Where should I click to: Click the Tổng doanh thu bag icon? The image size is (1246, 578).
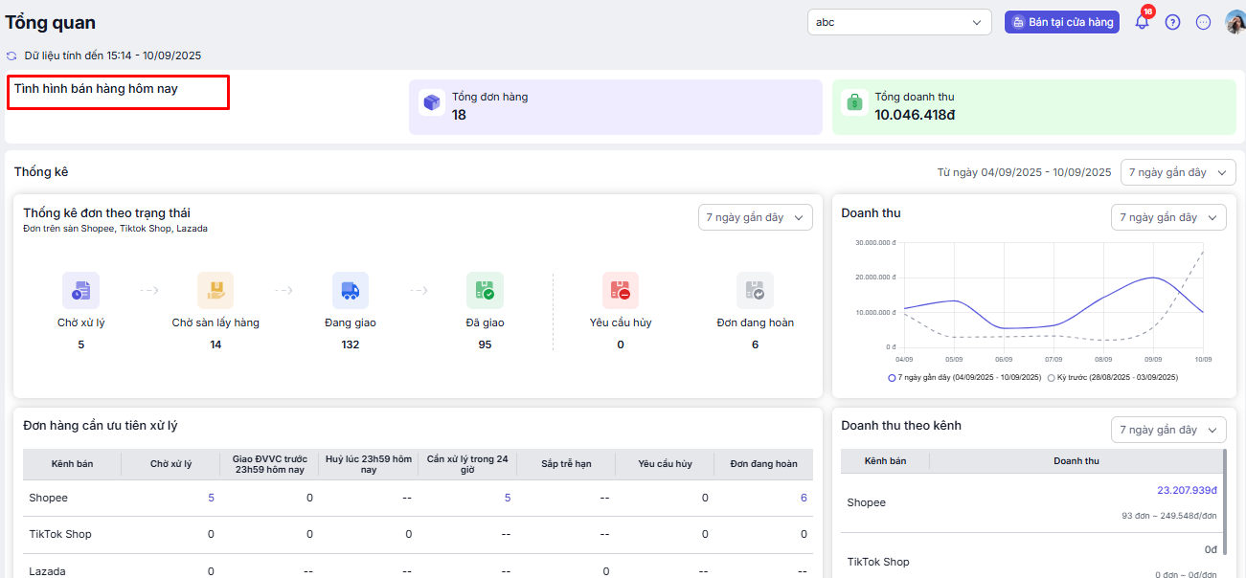(854, 102)
